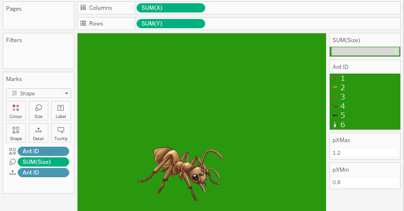Open the Shape mark card
404x211 pixels.
point(16,133)
